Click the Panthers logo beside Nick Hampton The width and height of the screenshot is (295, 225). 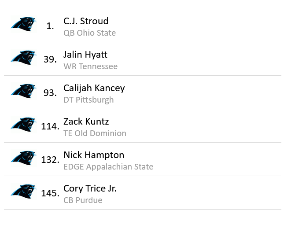(x=23, y=158)
